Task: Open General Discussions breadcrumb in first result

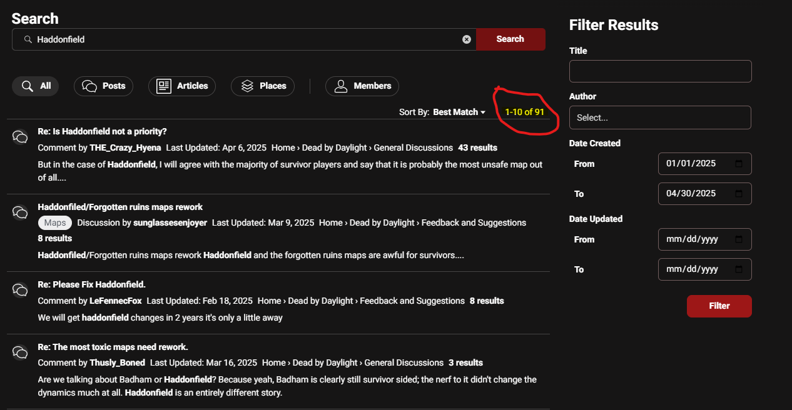Action: [414, 148]
